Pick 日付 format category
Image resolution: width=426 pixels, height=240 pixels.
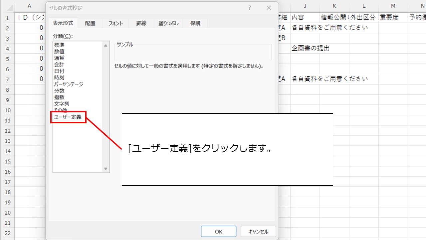(x=59, y=71)
